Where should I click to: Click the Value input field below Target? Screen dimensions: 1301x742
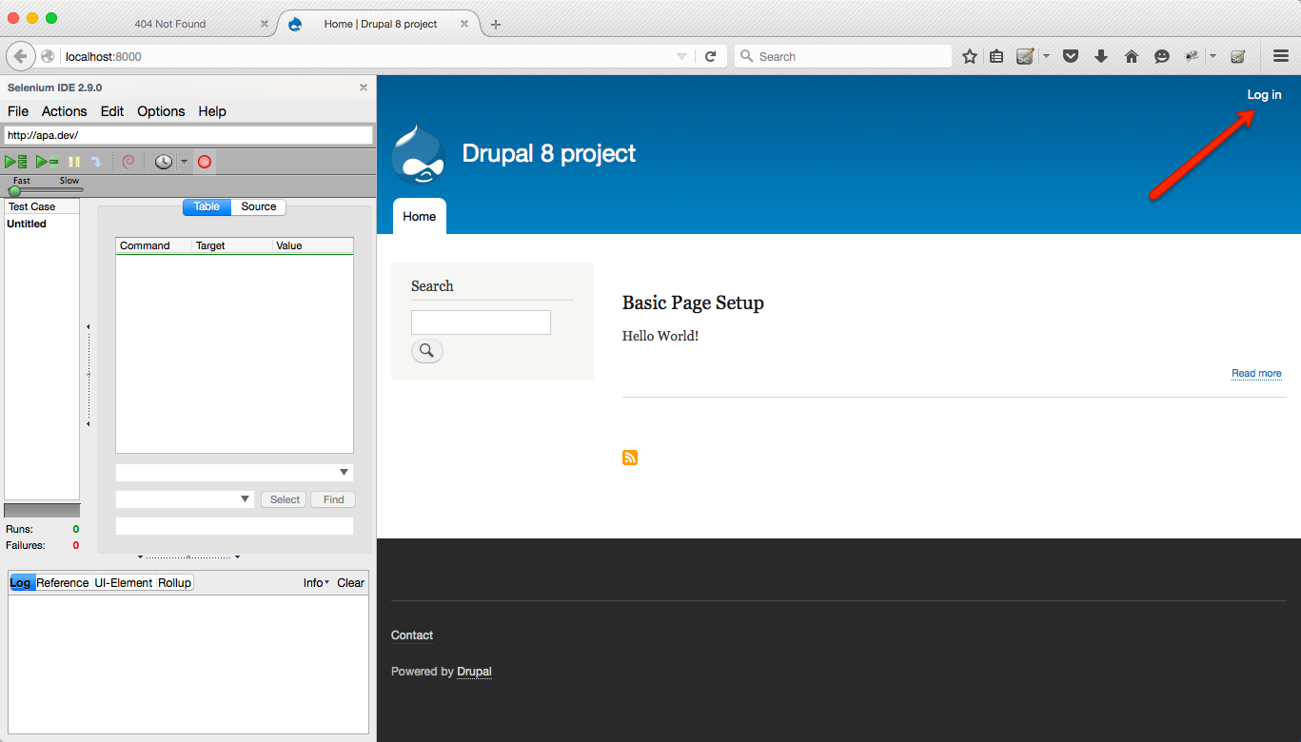pos(234,526)
